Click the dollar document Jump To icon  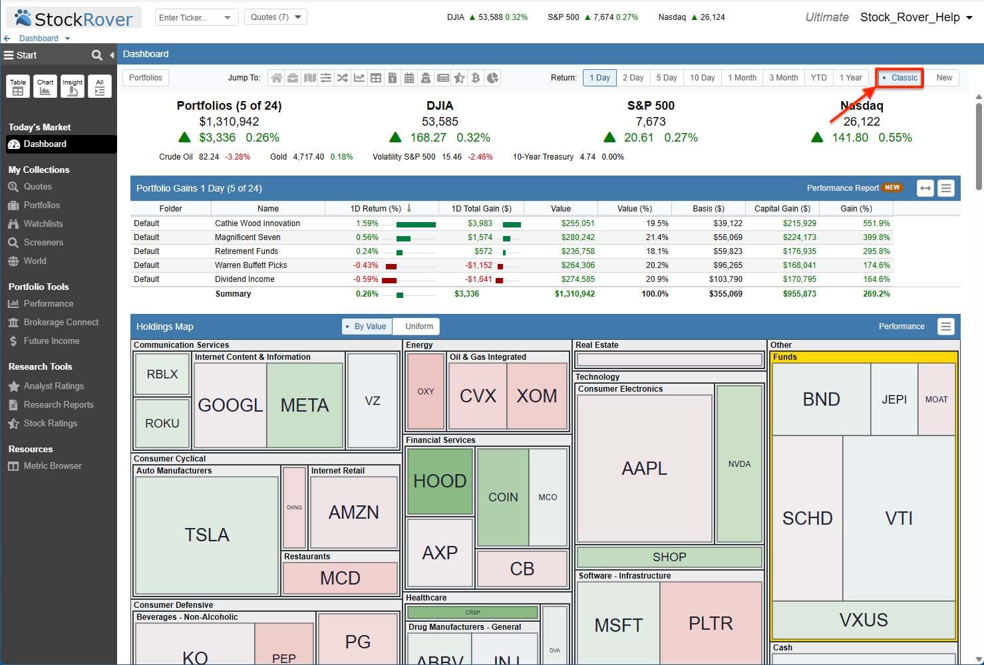393,78
